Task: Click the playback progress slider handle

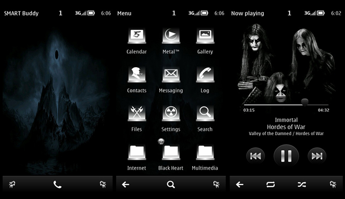Action: click(x=305, y=102)
